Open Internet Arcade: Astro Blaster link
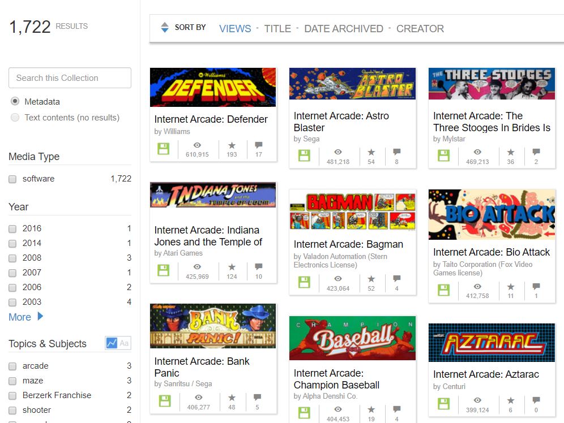 click(341, 122)
